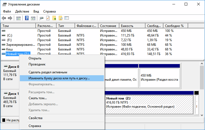Click the Forward arrow in the toolbar

point(10,18)
